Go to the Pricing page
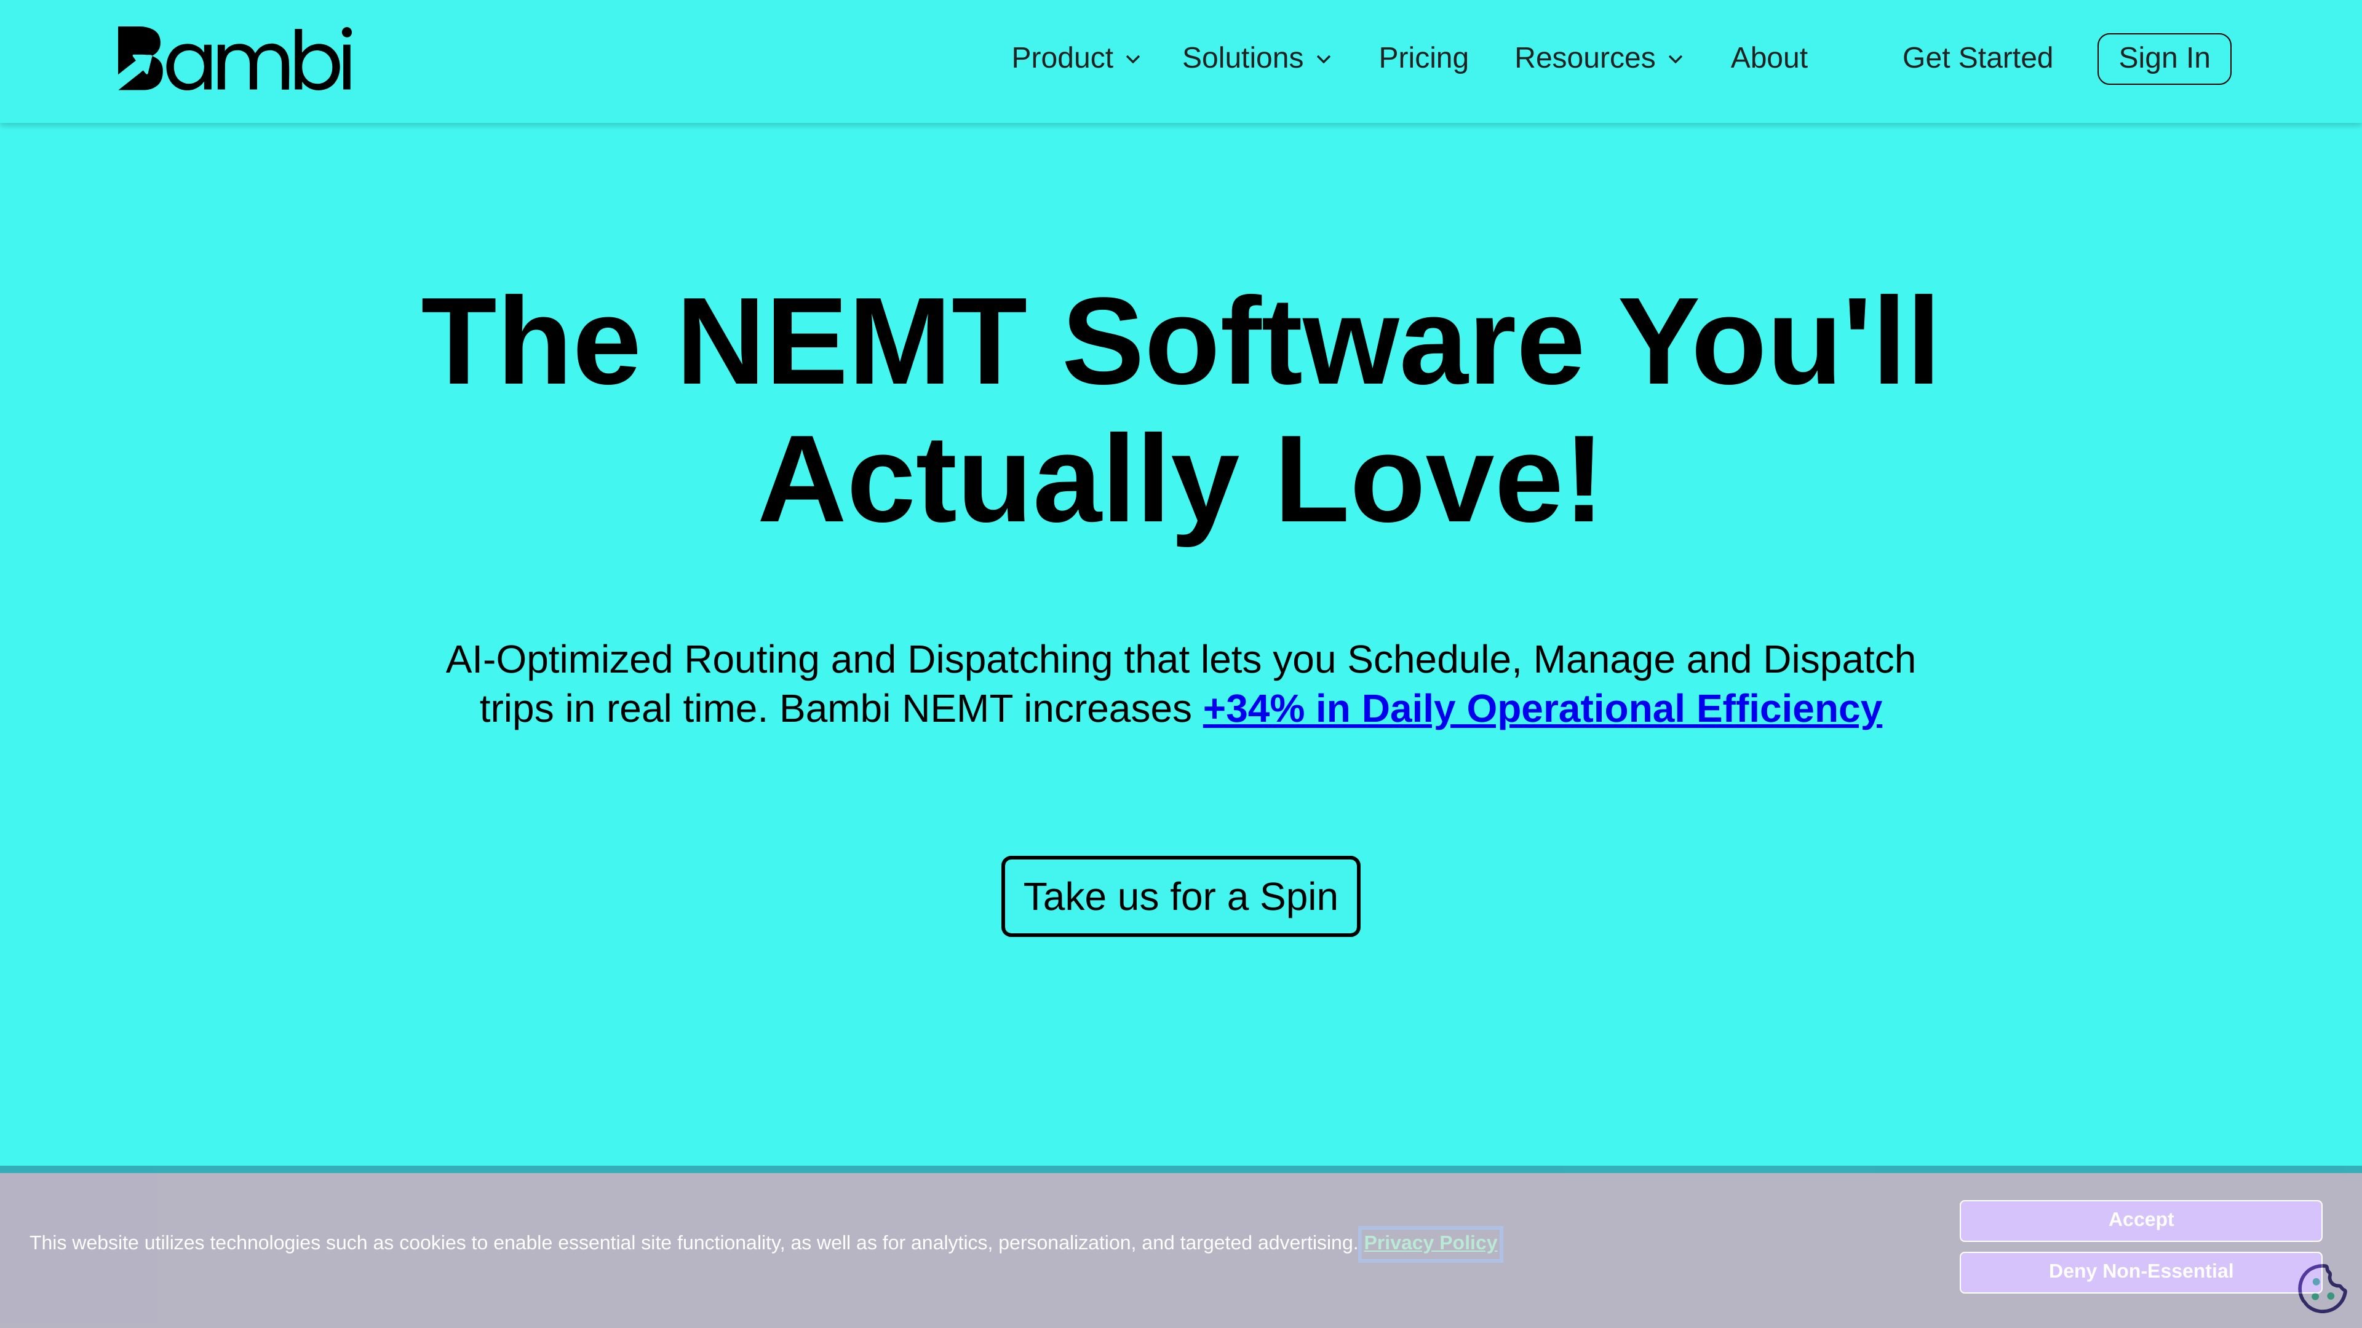 (x=1423, y=58)
